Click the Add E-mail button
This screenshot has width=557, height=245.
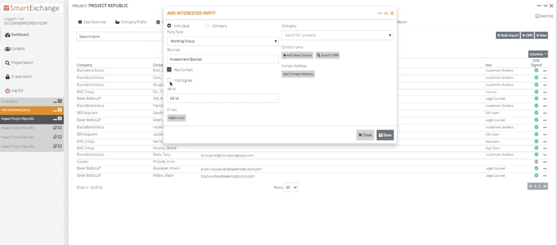click(x=176, y=118)
